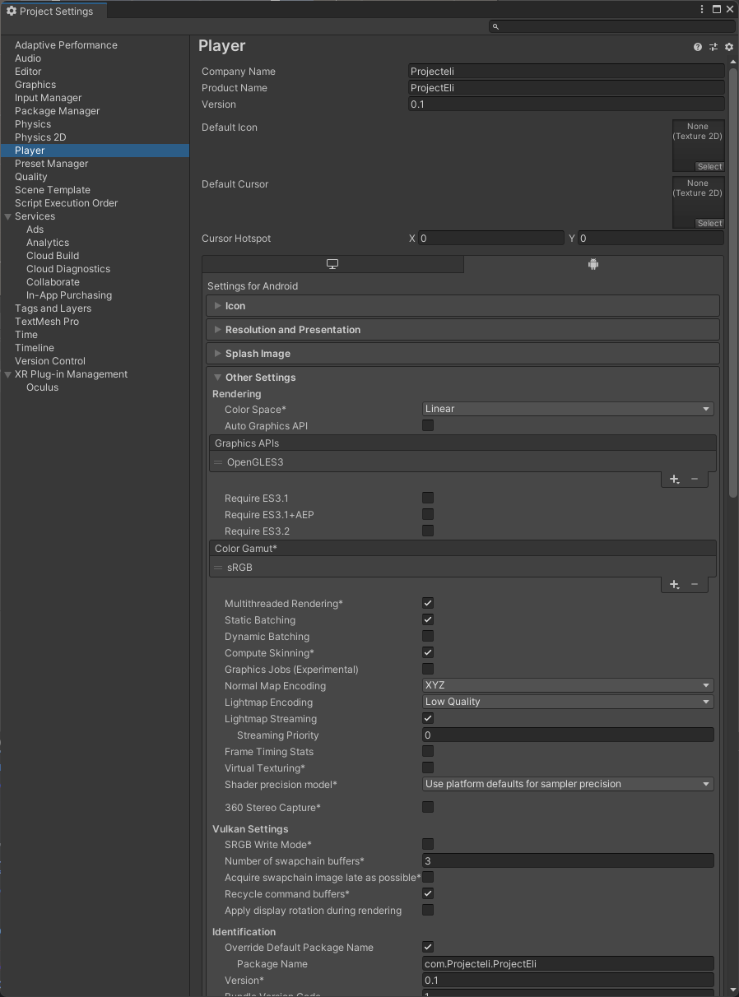Enable Graphics Jobs (Experimental) checkbox
Screen dimensions: 739x997
[428, 669]
